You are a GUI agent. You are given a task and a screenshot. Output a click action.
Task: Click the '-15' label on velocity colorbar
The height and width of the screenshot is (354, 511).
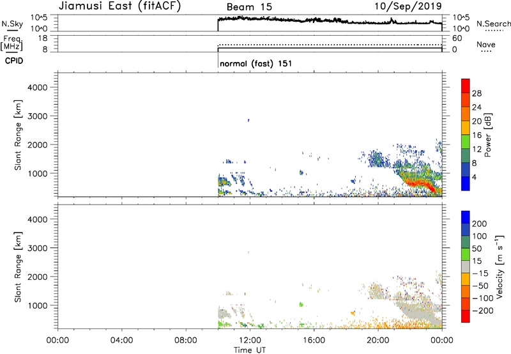[480, 273]
